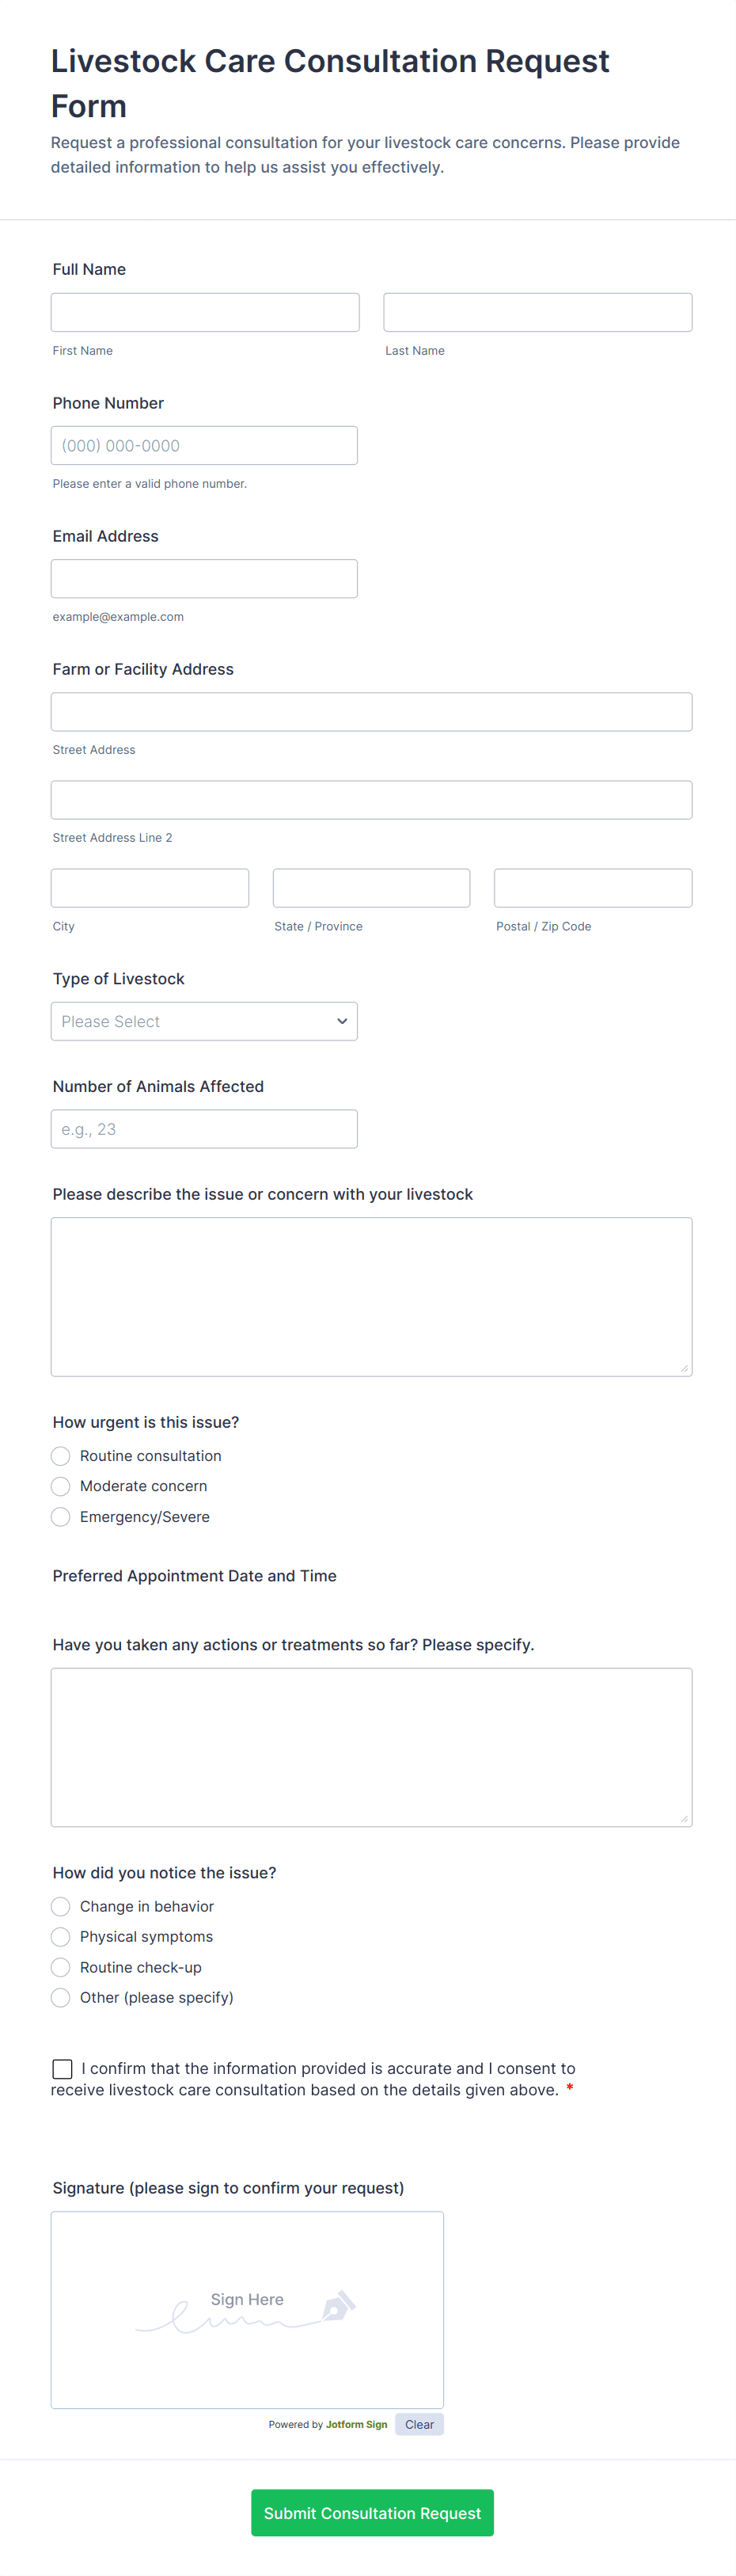Image resolution: width=736 pixels, height=2576 pixels.
Task: Select Routine consultation option
Action: tap(60, 1456)
